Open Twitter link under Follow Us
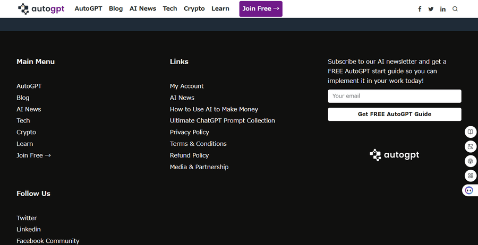478x245 pixels. [27, 218]
